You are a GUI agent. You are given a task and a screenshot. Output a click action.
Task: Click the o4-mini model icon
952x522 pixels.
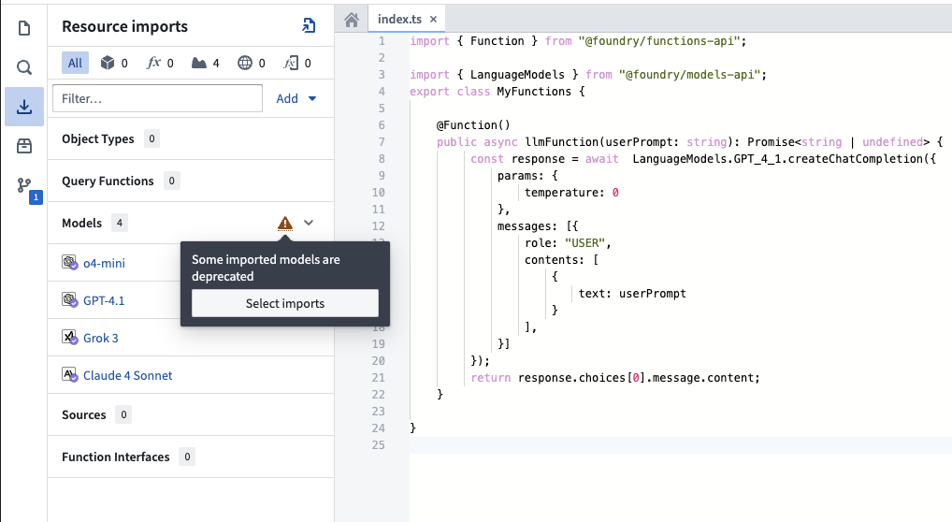tap(70, 263)
